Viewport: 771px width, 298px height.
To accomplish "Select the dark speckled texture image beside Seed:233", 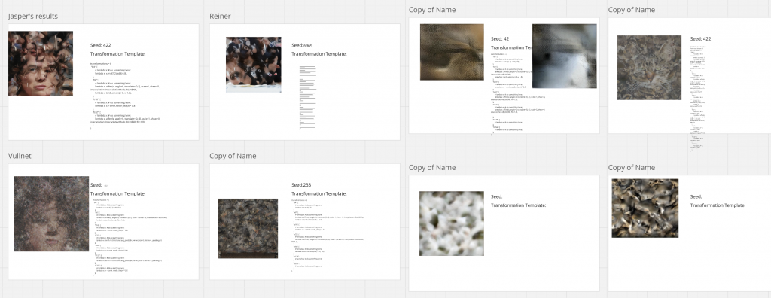I will 248,228.
